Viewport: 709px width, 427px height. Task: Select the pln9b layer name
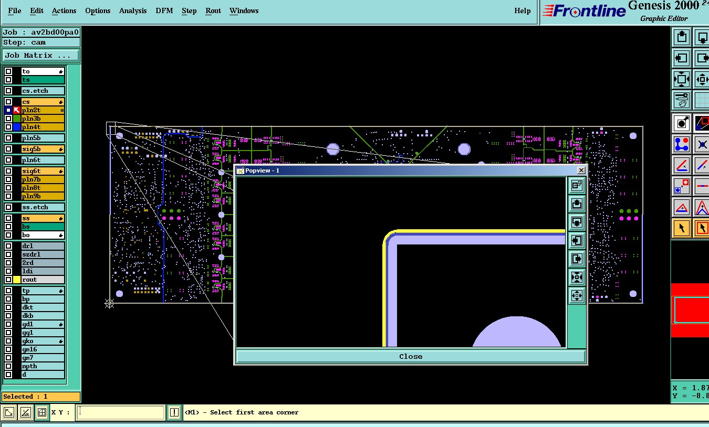(43, 196)
